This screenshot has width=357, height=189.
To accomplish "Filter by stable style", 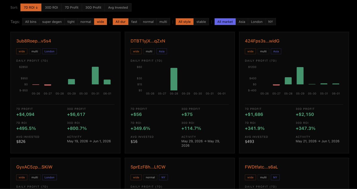I will tap(201, 22).
